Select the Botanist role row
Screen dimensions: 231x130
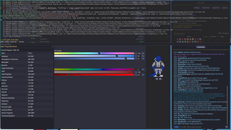[x=27, y=65]
